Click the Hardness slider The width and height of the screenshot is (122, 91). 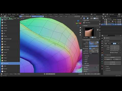tap(92, 50)
